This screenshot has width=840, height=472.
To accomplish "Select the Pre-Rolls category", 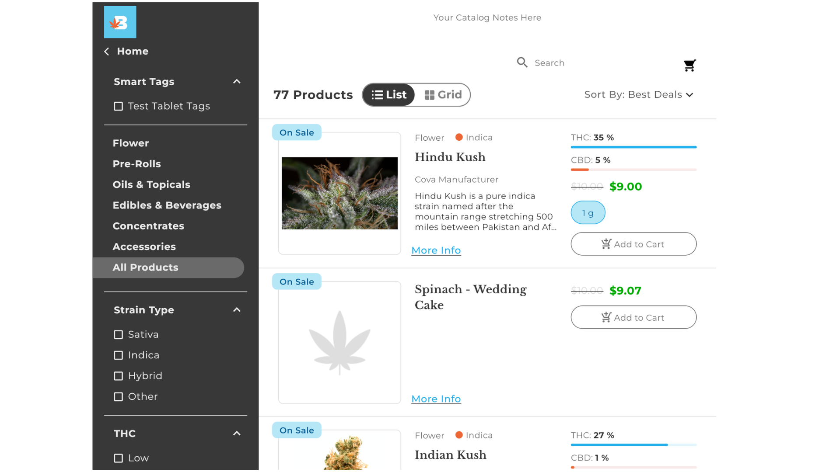I will tap(136, 164).
